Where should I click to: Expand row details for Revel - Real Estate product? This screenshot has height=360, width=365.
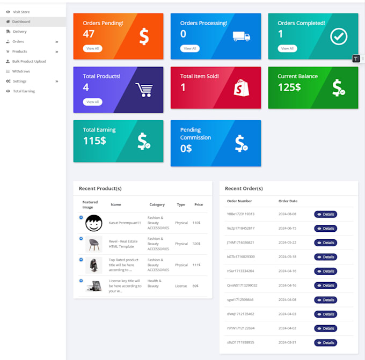81,239
